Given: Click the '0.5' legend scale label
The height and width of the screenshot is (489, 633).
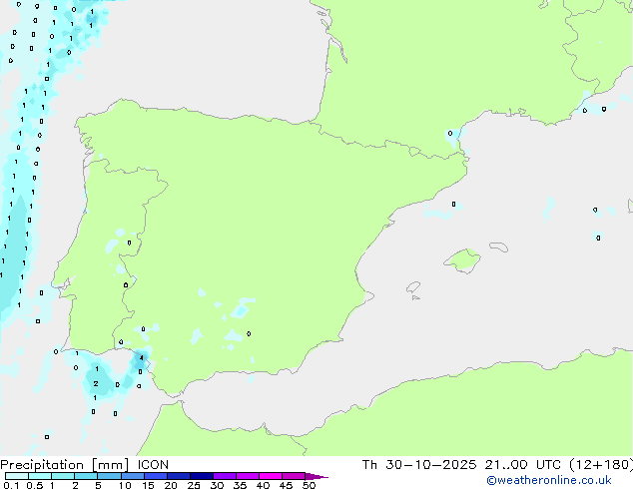Looking at the screenshot, I should [34, 485].
